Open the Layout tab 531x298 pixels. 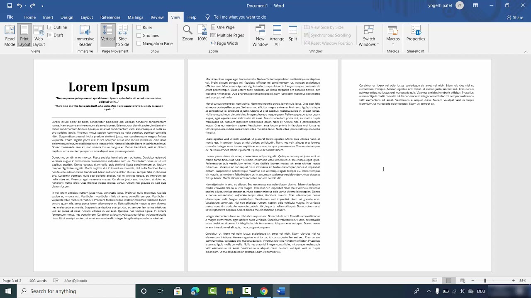tap(87, 17)
